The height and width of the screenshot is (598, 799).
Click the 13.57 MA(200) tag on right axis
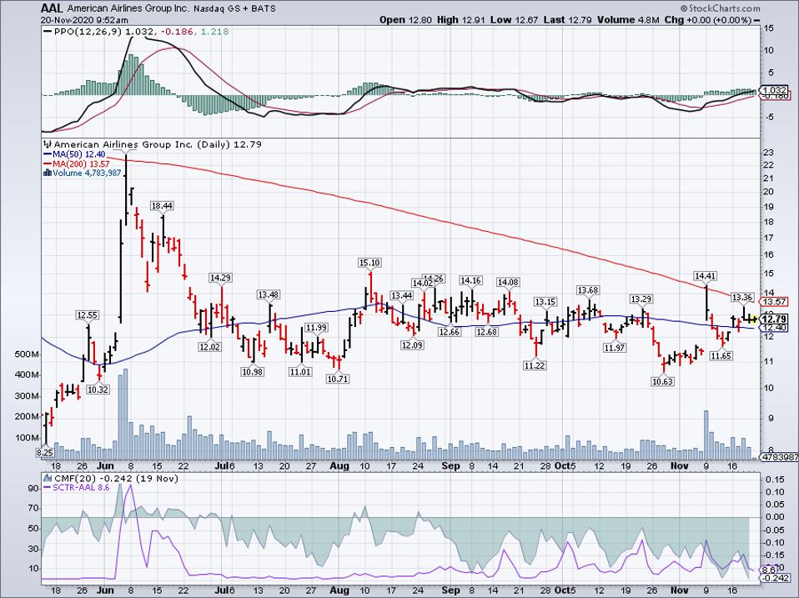point(774,302)
